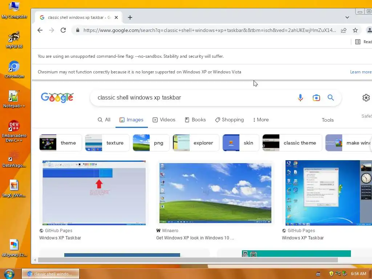
Task: Filter images by classic theme chip
Action: (292, 143)
